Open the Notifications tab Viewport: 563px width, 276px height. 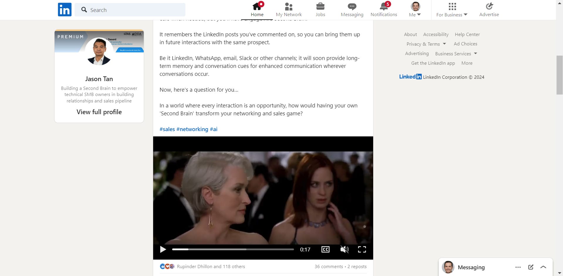(384, 10)
